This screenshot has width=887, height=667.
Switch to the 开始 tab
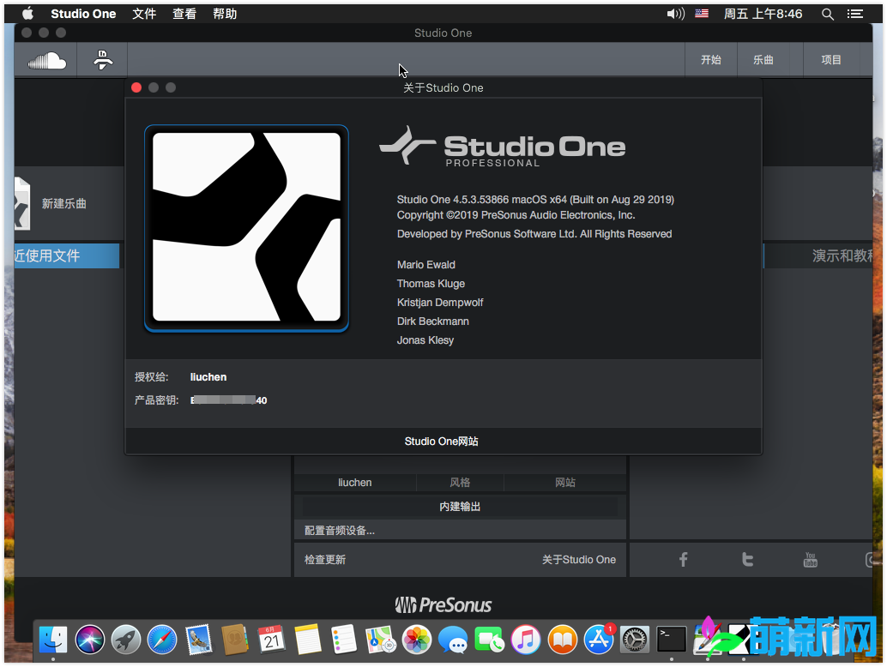pyautogui.click(x=711, y=60)
